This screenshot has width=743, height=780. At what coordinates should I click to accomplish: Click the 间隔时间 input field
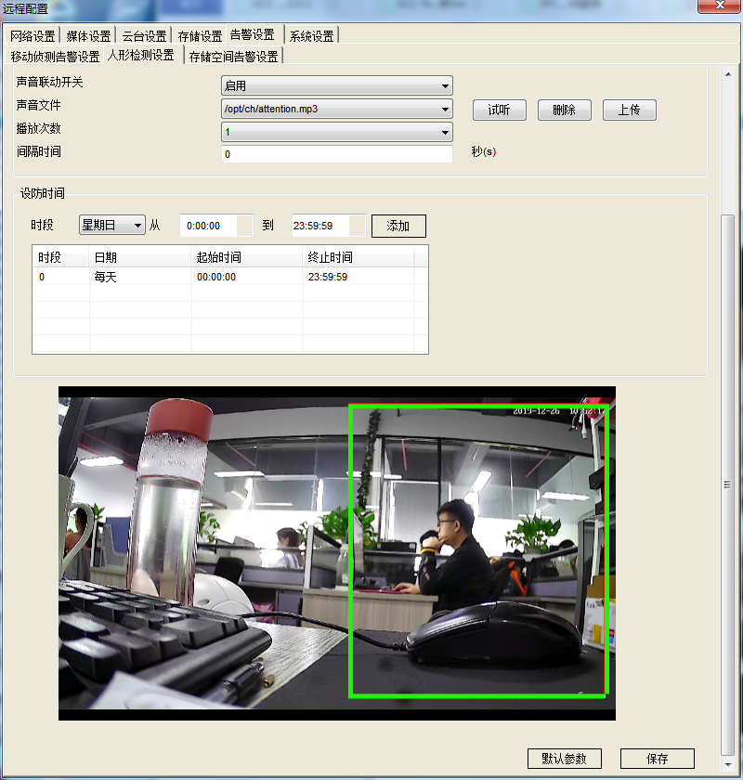pyautogui.click(x=336, y=154)
